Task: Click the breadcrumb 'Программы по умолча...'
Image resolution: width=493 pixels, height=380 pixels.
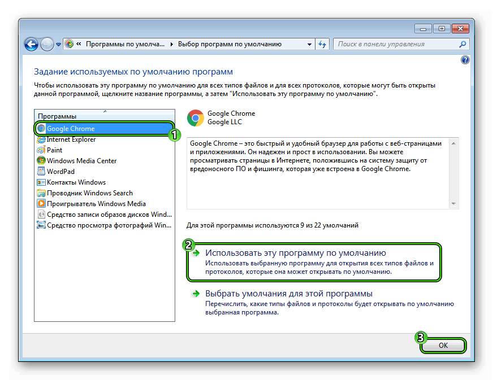Action: point(125,44)
